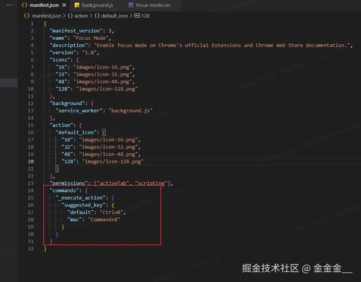Viewport: 361px width, 282px height.
Task: Select the default_icon breadcrumb segment
Action: tap(114, 16)
